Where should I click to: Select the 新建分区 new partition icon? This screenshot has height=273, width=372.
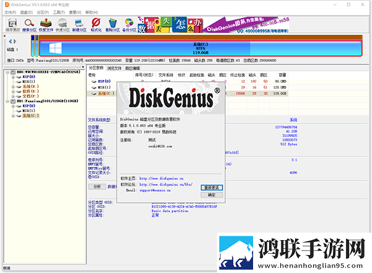point(79,25)
